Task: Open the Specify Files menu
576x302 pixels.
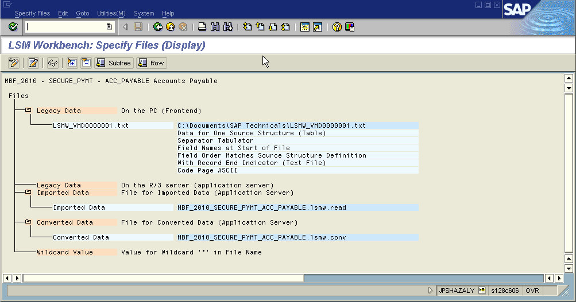Action: [x=32, y=13]
